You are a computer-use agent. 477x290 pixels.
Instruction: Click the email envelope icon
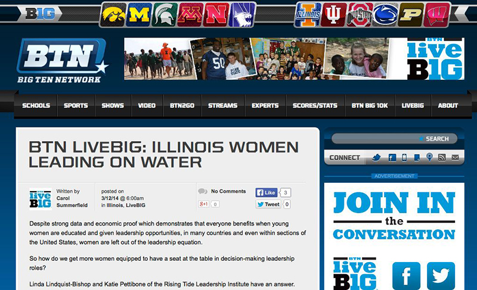[x=455, y=157]
